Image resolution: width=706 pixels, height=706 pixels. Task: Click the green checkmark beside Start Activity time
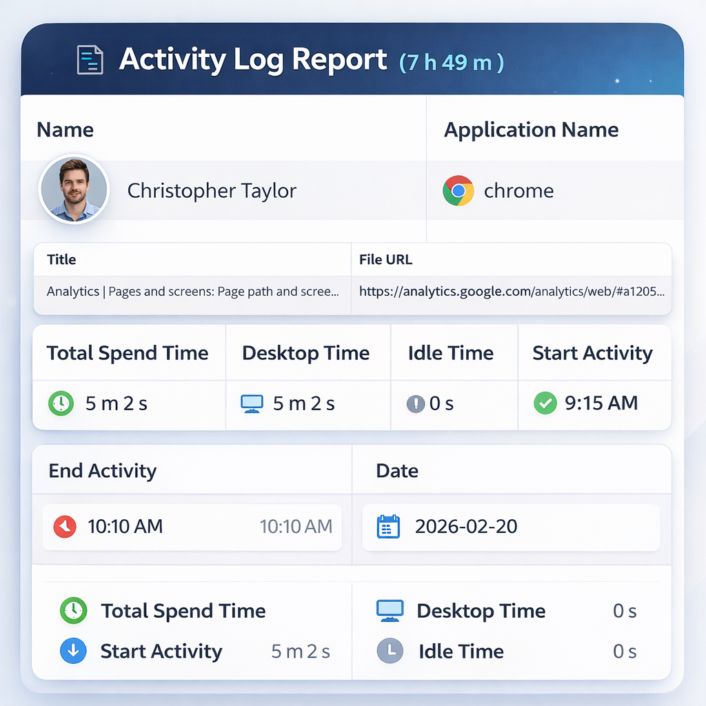(545, 403)
